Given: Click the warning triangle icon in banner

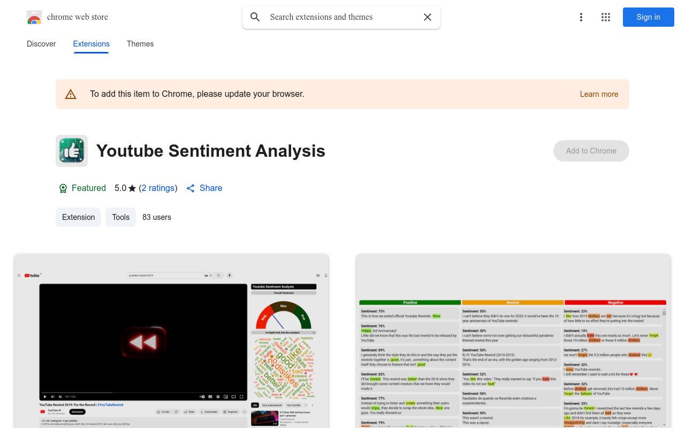Looking at the screenshot, I should (x=71, y=94).
